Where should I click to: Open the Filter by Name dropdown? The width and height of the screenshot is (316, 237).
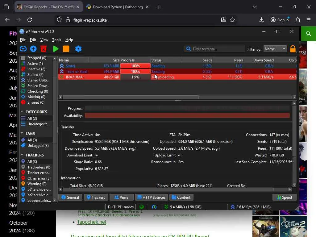click(x=275, y=49)
